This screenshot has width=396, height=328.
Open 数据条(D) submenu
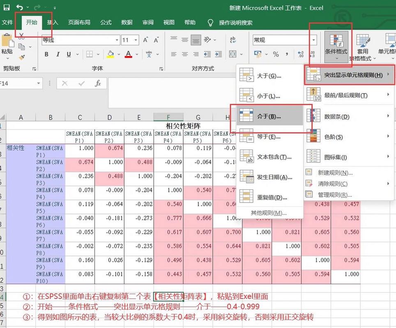(x=349, y=116)
